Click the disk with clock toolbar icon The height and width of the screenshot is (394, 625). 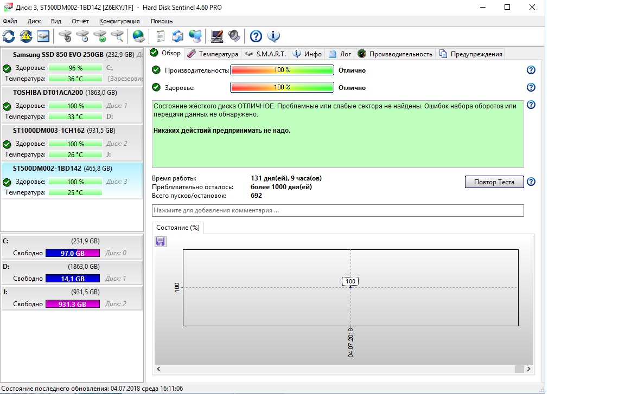[x=82, y=36]
